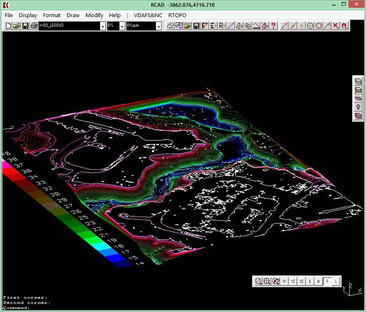Expand the BYLayer linetype dropdown
The height and width of the screenshot is (312, 366).
159,26
